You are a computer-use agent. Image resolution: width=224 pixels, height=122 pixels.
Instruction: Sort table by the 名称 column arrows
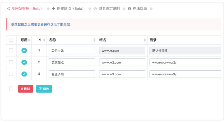tap(94, 40)
